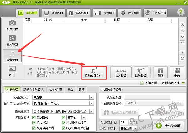Image resolution: width=188 pixels, height=133 pixels.
Task: Click the 插入歌词 LRC icon
Action: (121, 71)
